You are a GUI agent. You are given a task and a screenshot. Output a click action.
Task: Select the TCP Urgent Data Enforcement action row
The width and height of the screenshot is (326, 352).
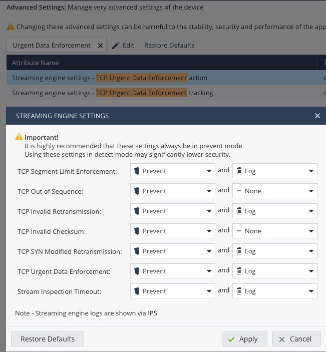tap(166, 78)
